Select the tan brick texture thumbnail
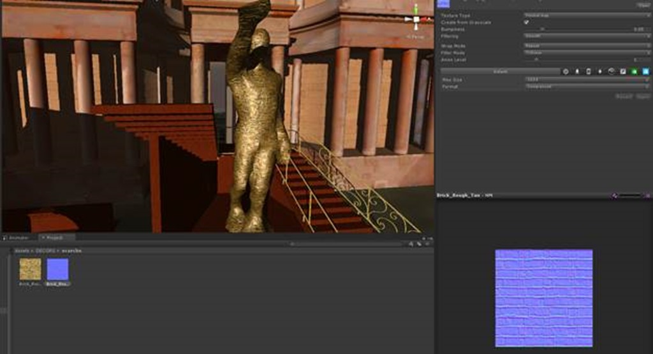The image size is (653, 354). click(x=30, y=269)
